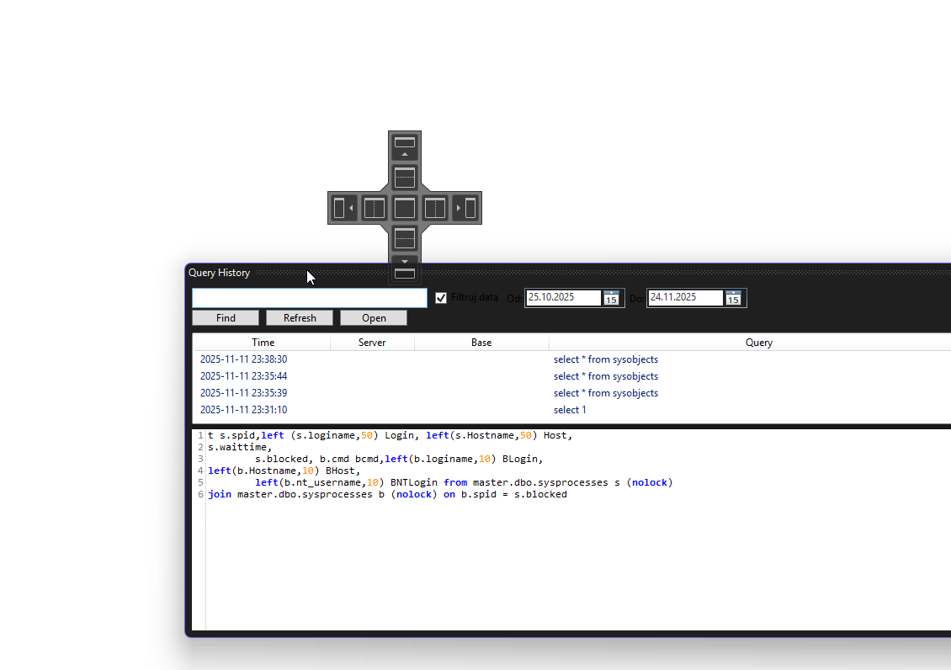Click the Query column header
Screen dimensions: 951x670
pyautogui.click(x=757, y=343)
